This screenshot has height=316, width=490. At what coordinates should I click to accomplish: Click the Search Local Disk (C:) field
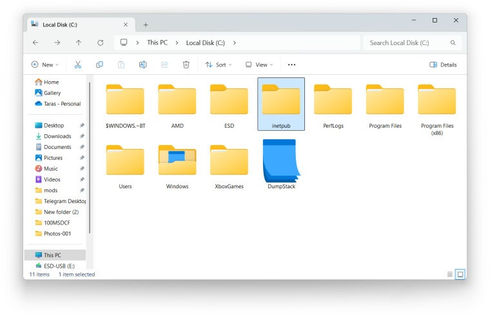411,43
